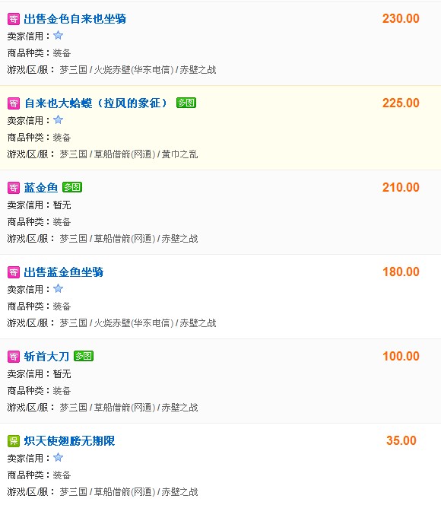Click the pink 寄 icon beside 蓝金鱼

point(14,188)
